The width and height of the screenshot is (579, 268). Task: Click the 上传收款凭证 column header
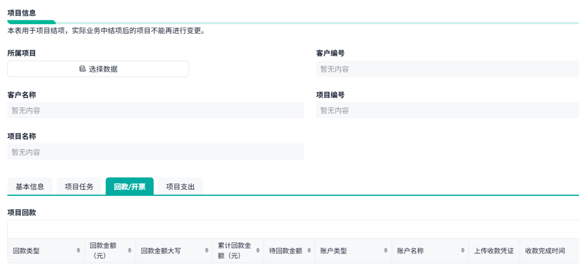pos(494,251)
